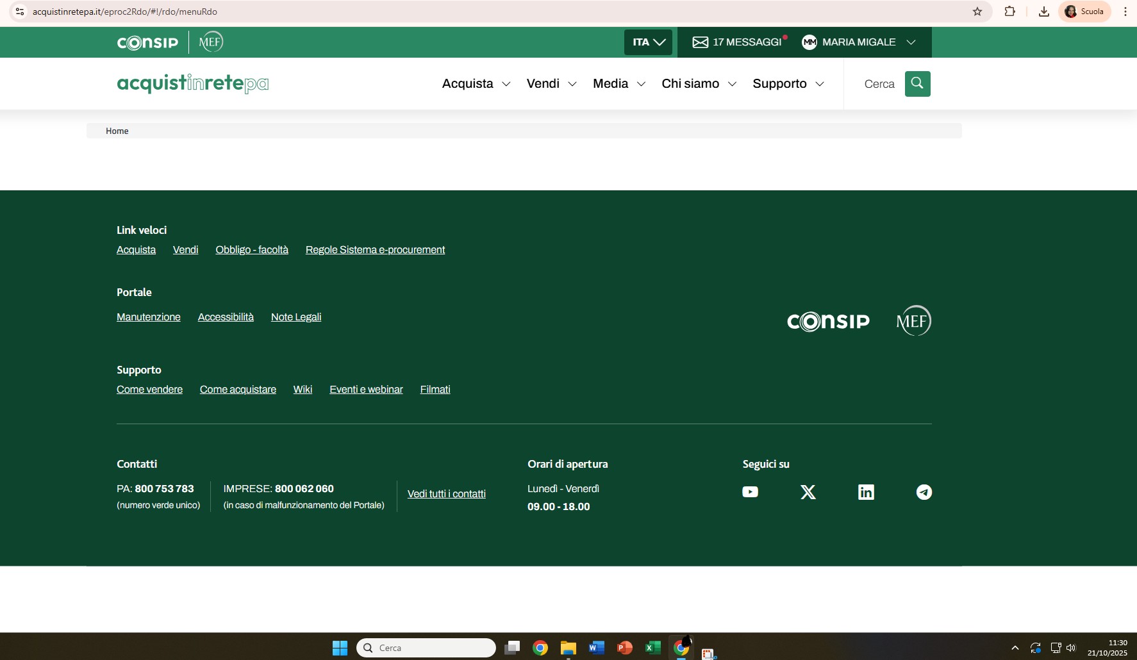Open the LinkedIn social icon
This screenshot has height=660, width=1137.
point(866,492)
